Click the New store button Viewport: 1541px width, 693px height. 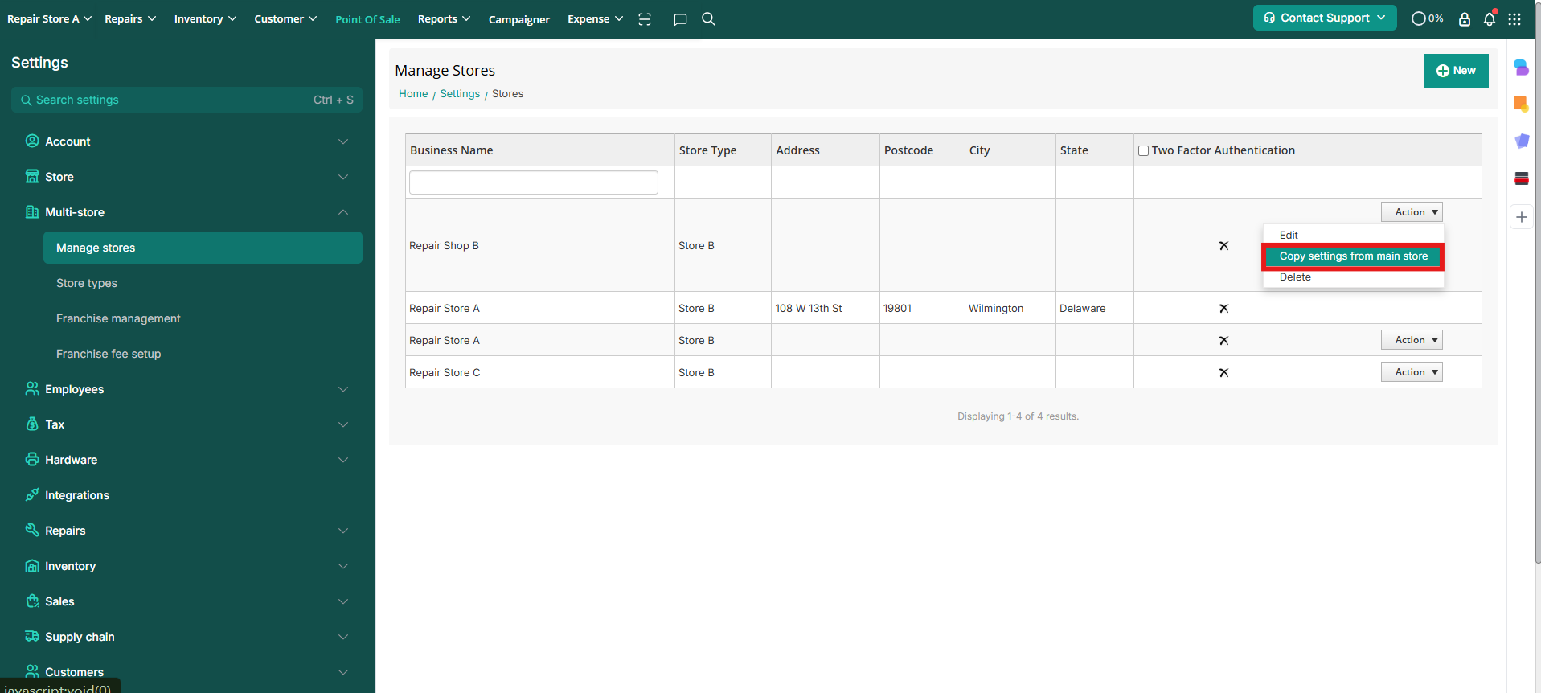pos(1455,71)
